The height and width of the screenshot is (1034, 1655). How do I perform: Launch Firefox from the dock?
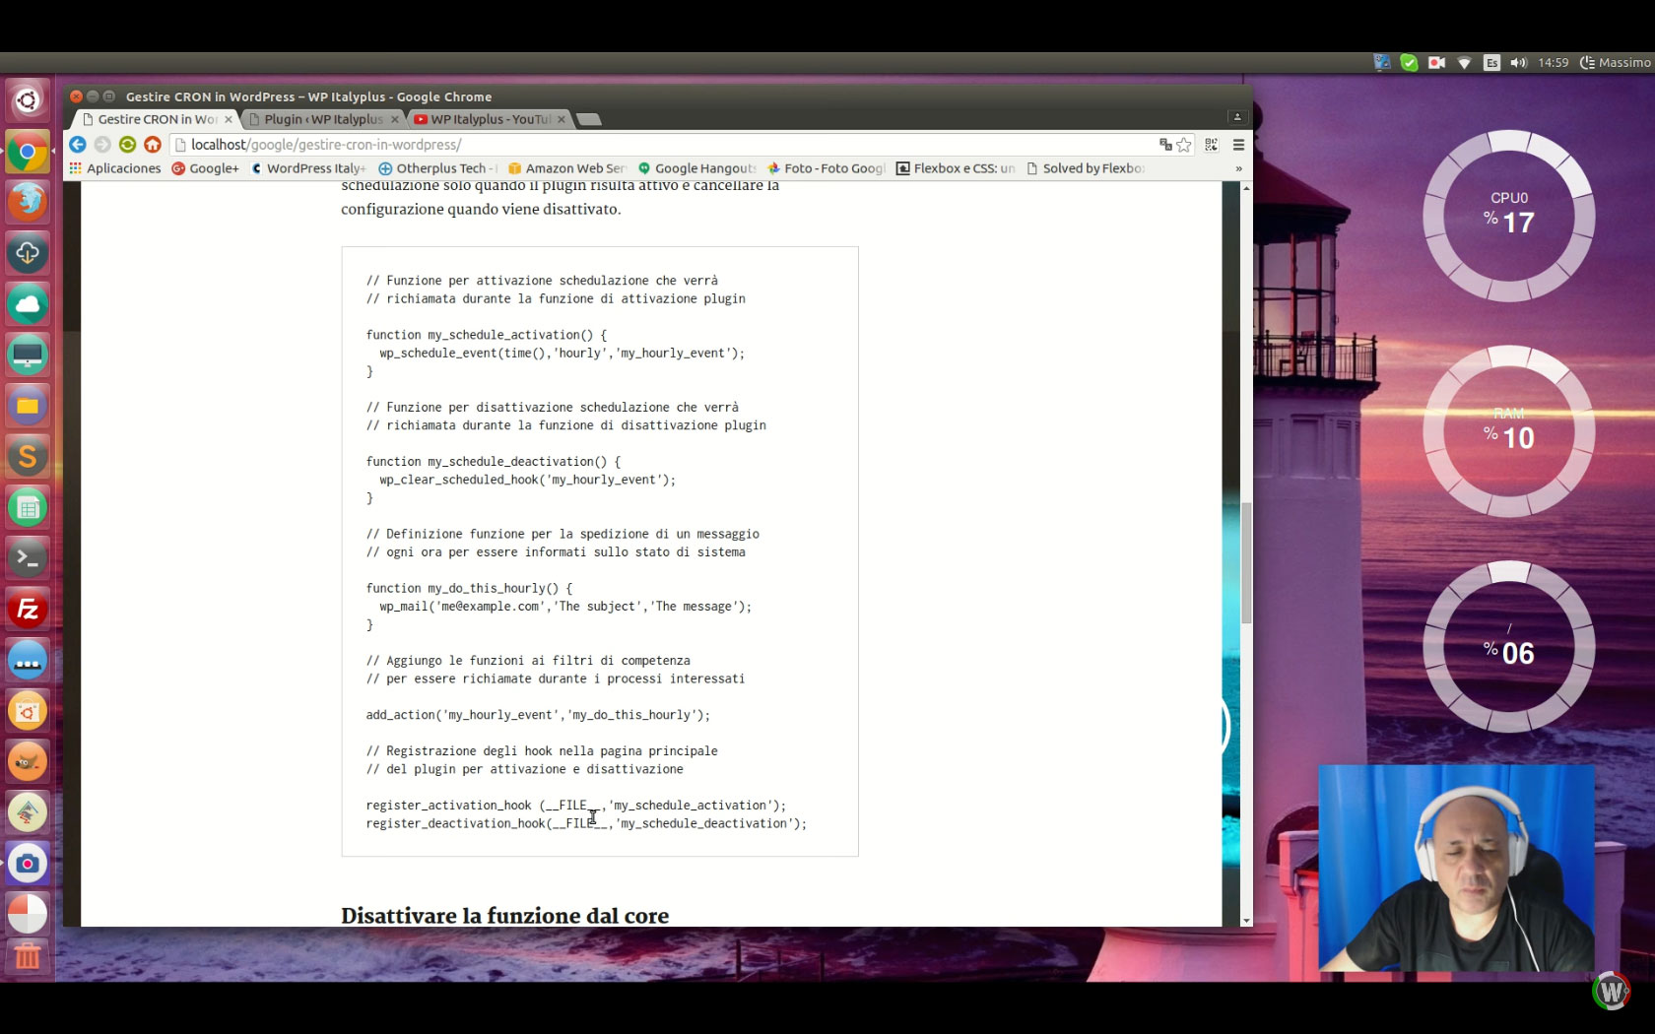(x=28, y=202)
